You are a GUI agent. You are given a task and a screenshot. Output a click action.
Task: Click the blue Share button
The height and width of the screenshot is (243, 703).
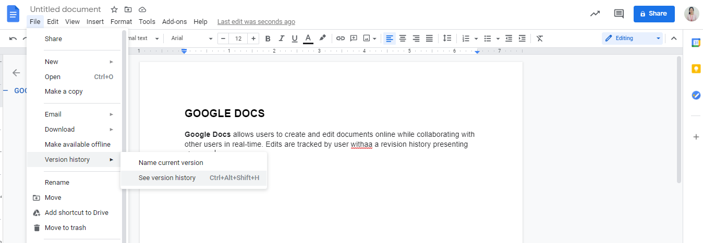(654, 14)
